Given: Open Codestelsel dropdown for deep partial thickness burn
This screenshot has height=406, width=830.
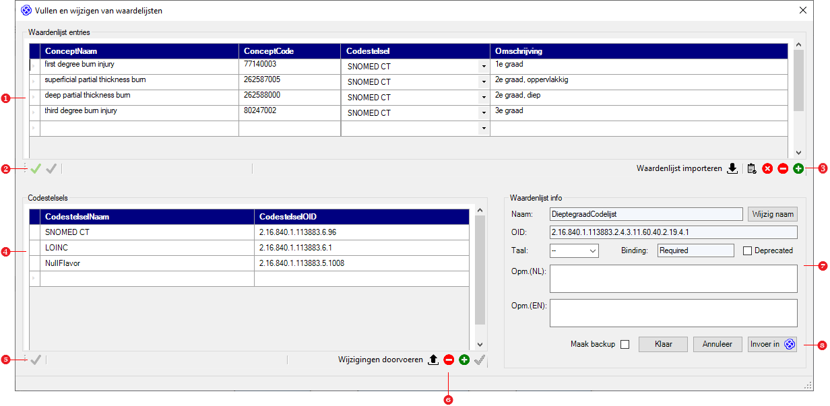Looking at the screenshot, I should tap(484, 97).
